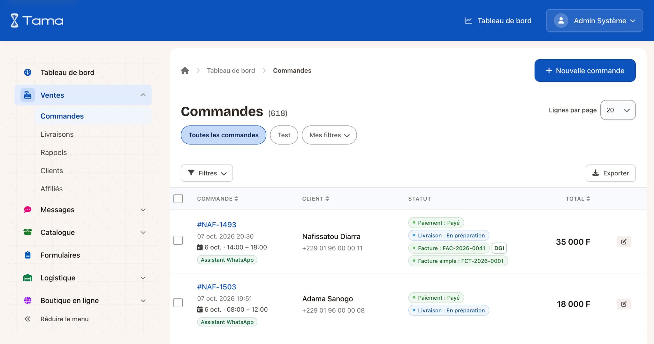Expand the Catalogue menu chevron
This screenshot has height=344, width=654.
click(x=143, y=233)
